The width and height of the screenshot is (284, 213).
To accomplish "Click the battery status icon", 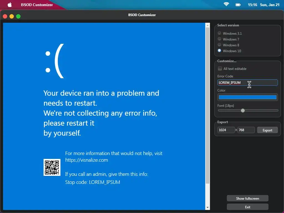I will (238, 5).
